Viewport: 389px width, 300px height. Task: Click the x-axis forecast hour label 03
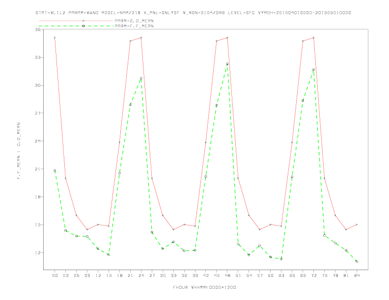coord(65,275)
